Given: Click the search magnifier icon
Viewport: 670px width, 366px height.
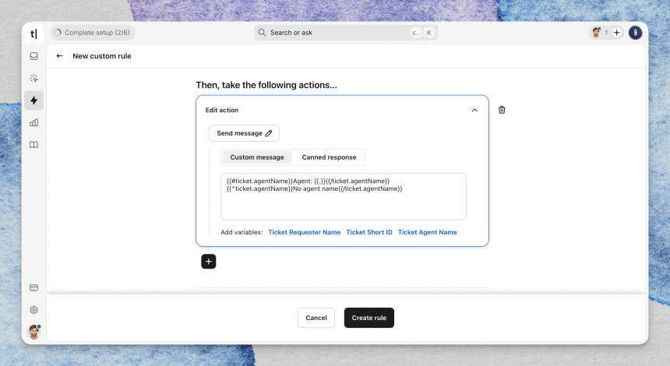Looking at the screenshot, I should click(x=262, y=33).
